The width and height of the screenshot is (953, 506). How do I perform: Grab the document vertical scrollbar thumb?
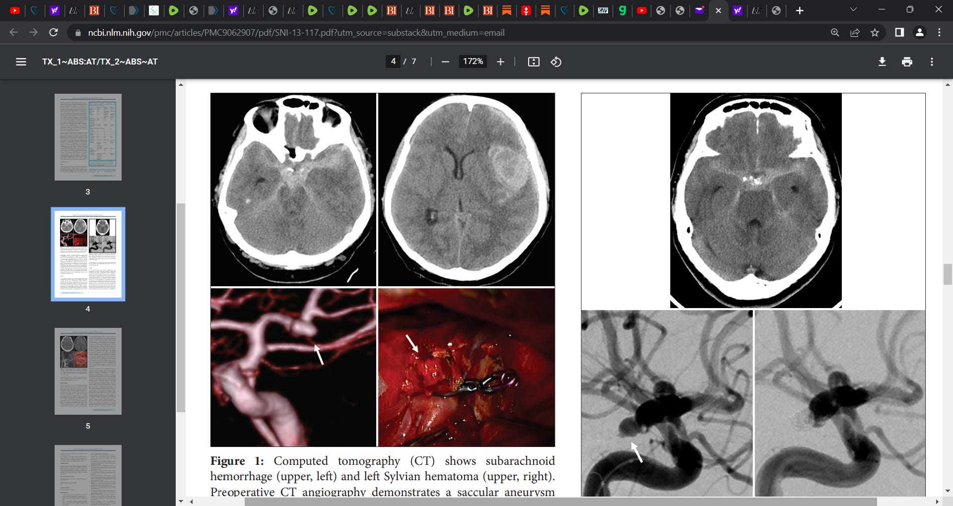[x=948, y=274]
